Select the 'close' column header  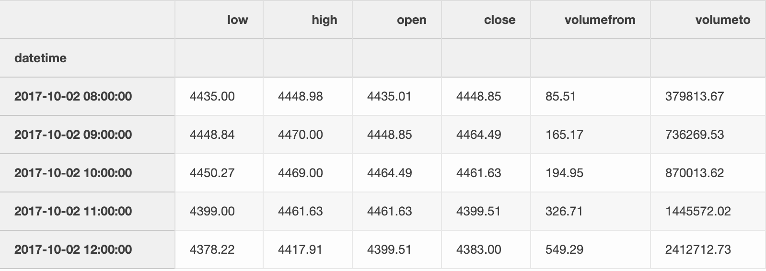(499, 20)
